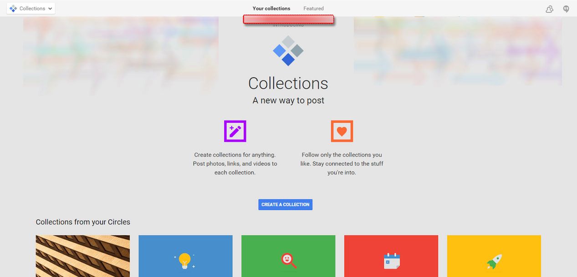Click the 'Collections from your Circles' heading
The width and height of the screenshot is (577, 277).
83,222
